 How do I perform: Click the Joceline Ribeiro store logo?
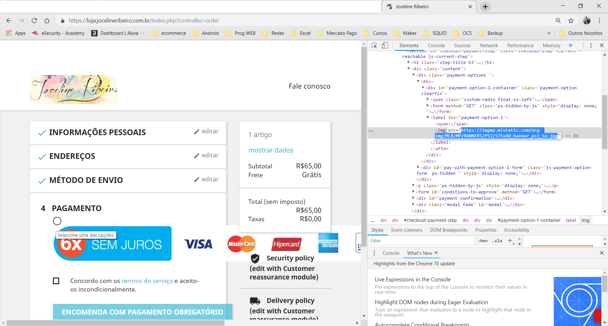73,89
